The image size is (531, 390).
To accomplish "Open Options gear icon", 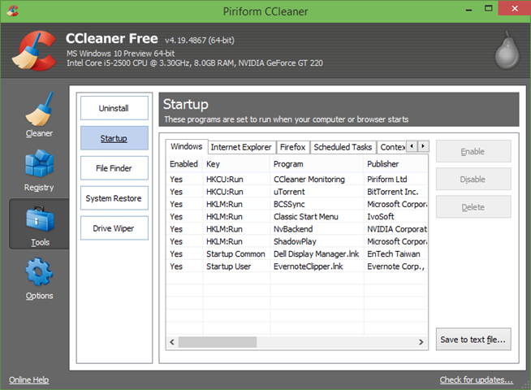I will [39, 271].
